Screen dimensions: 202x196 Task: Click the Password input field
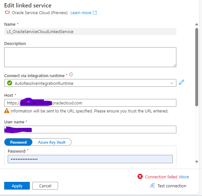tap(90, 159)
